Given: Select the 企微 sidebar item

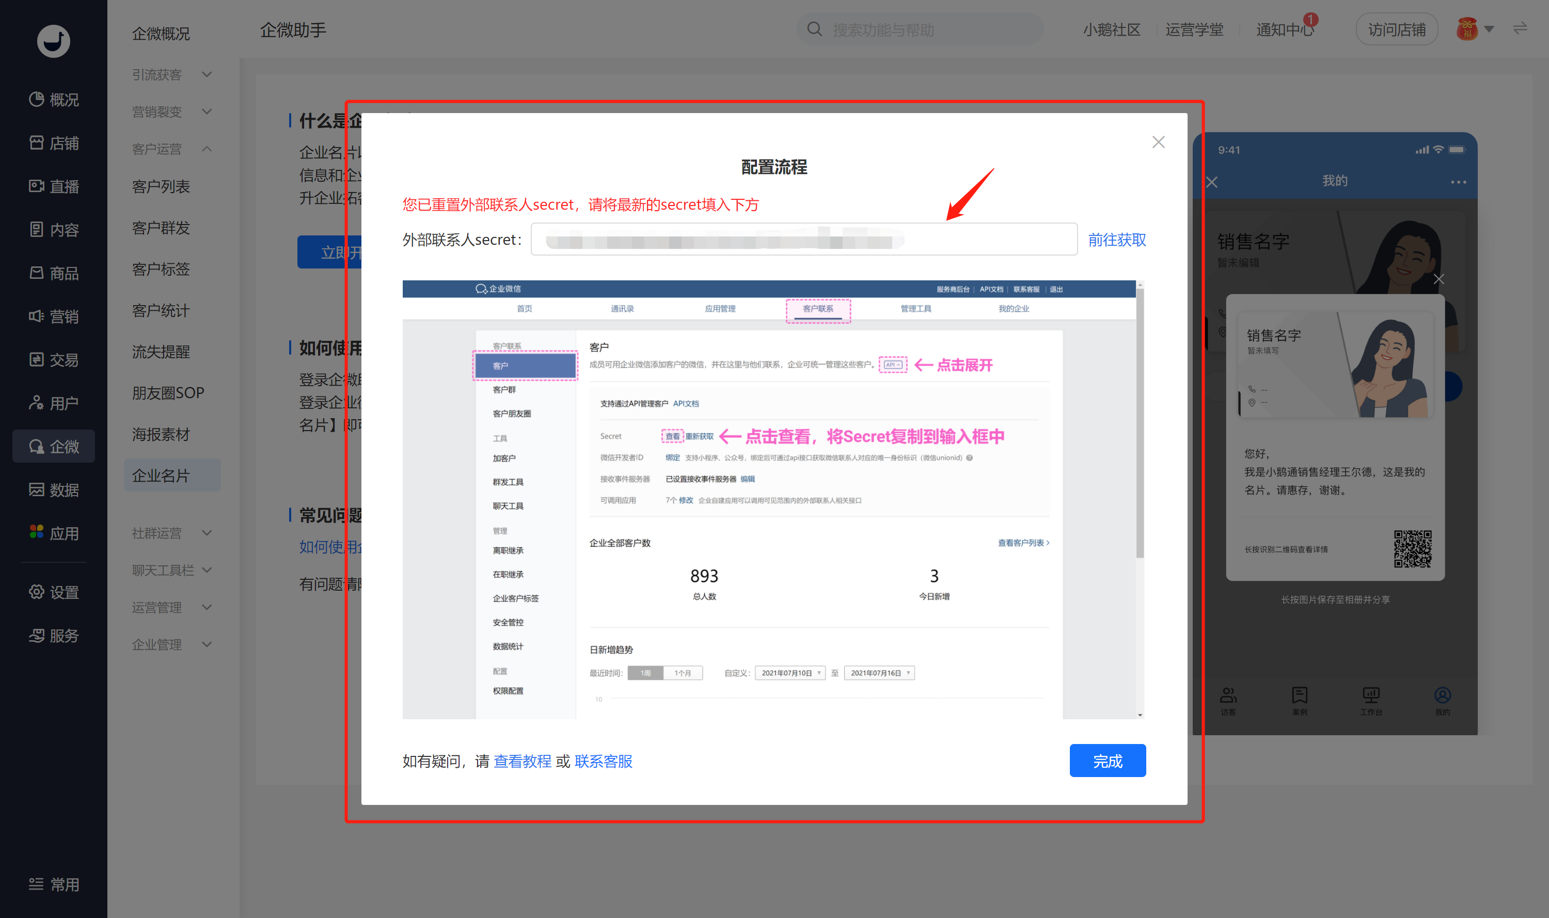Looking at the screenshot, I should 54,446.
